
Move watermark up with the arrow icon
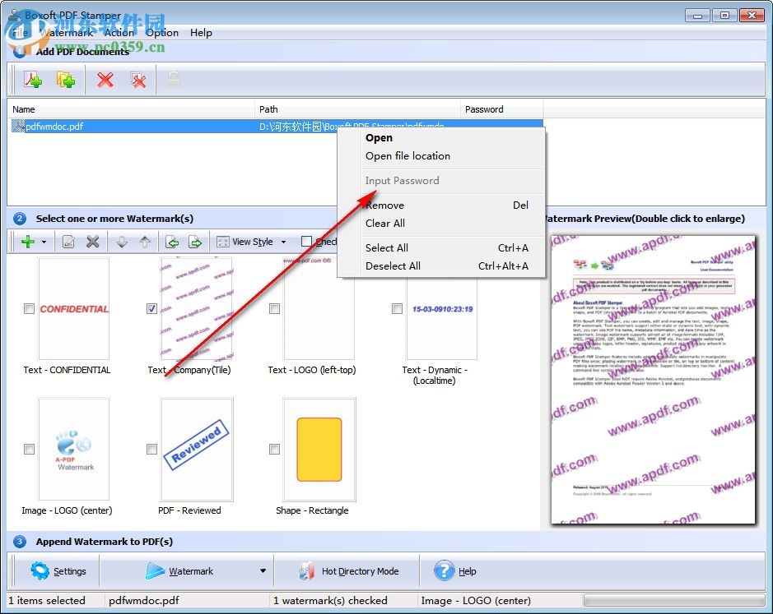coord(145,242)
